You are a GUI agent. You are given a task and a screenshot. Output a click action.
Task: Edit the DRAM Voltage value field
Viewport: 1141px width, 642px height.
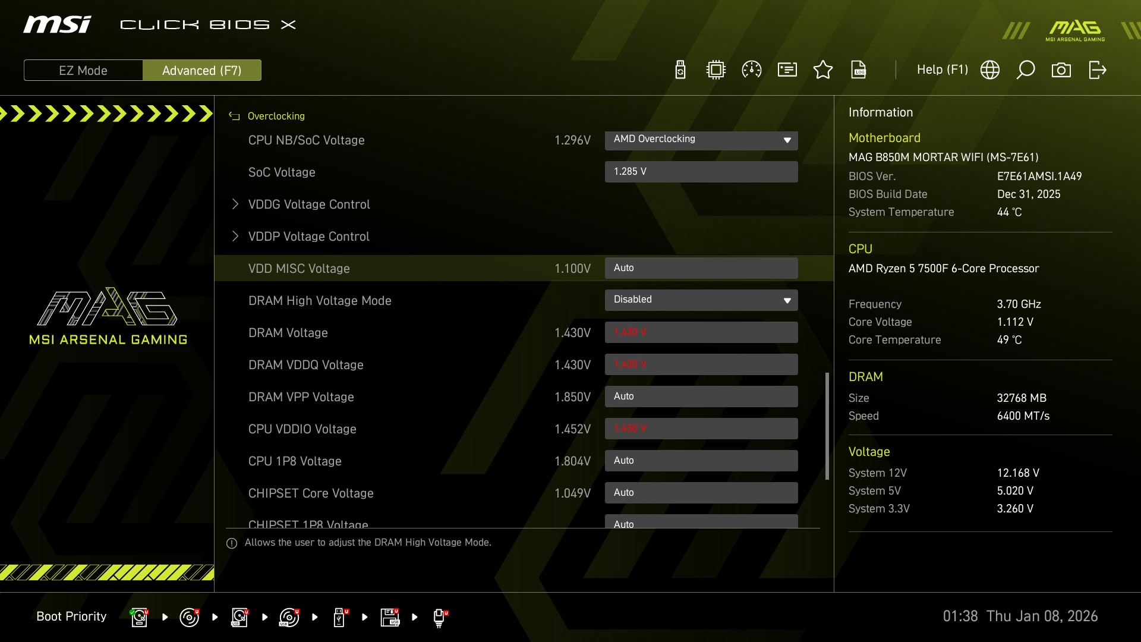click(701, 332)
